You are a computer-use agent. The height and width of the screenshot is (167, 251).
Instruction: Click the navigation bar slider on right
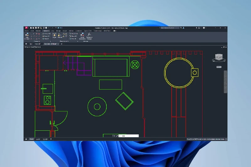225,81
